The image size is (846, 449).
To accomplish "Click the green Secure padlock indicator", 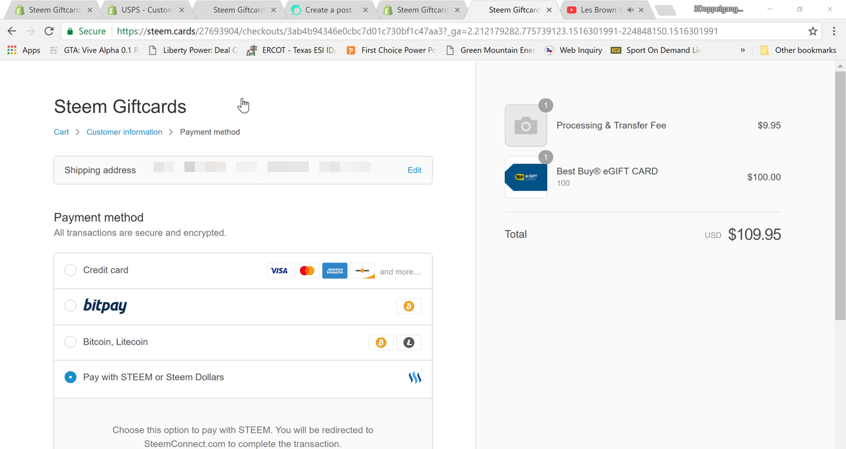I will pos(86,31).
